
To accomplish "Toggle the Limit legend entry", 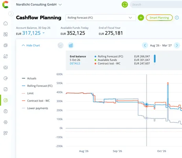I will coord(28,93).
